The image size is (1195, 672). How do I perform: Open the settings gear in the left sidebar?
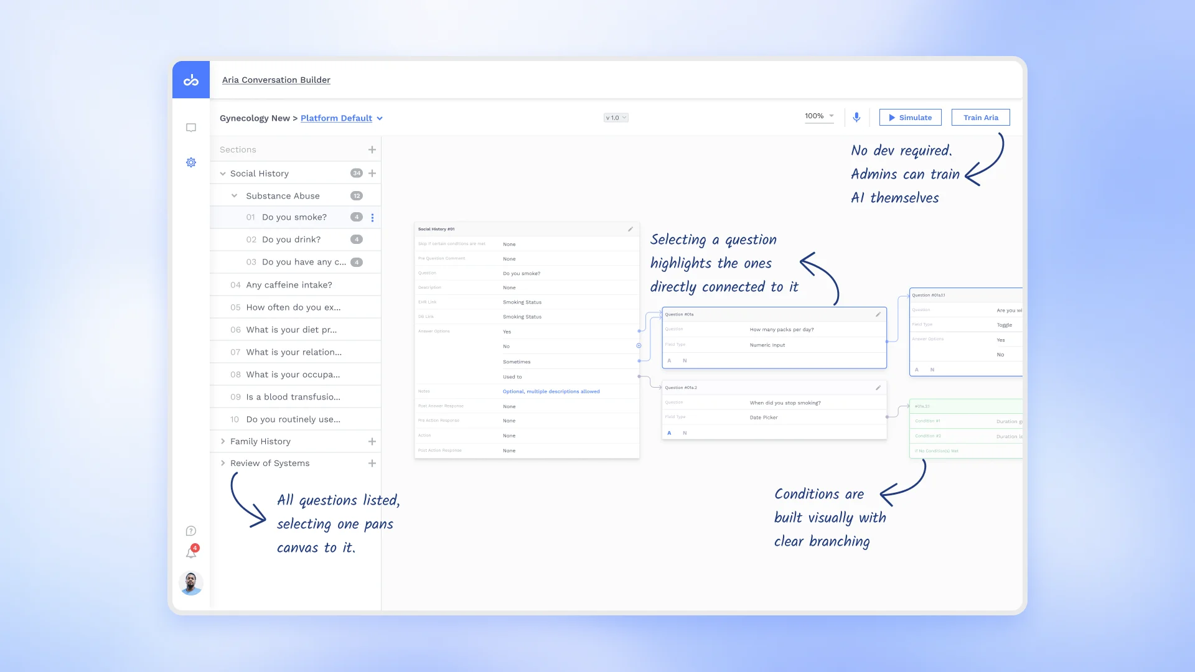pos(191,162)
